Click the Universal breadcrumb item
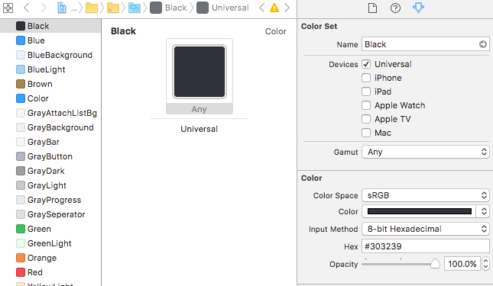Screen dimensions: 493x286 tap(222, 8)
